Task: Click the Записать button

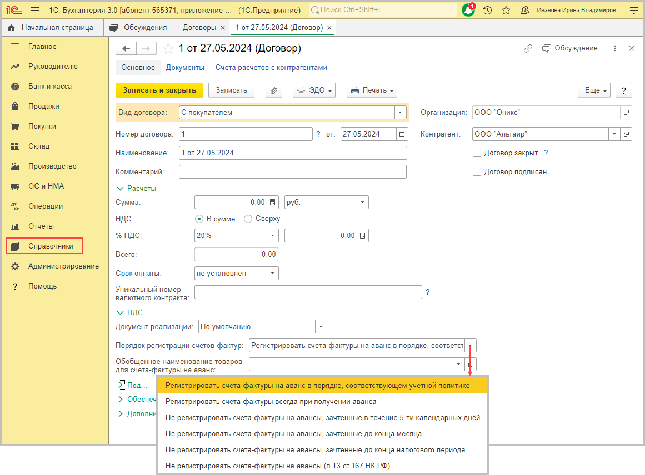Action: (231, 90)
